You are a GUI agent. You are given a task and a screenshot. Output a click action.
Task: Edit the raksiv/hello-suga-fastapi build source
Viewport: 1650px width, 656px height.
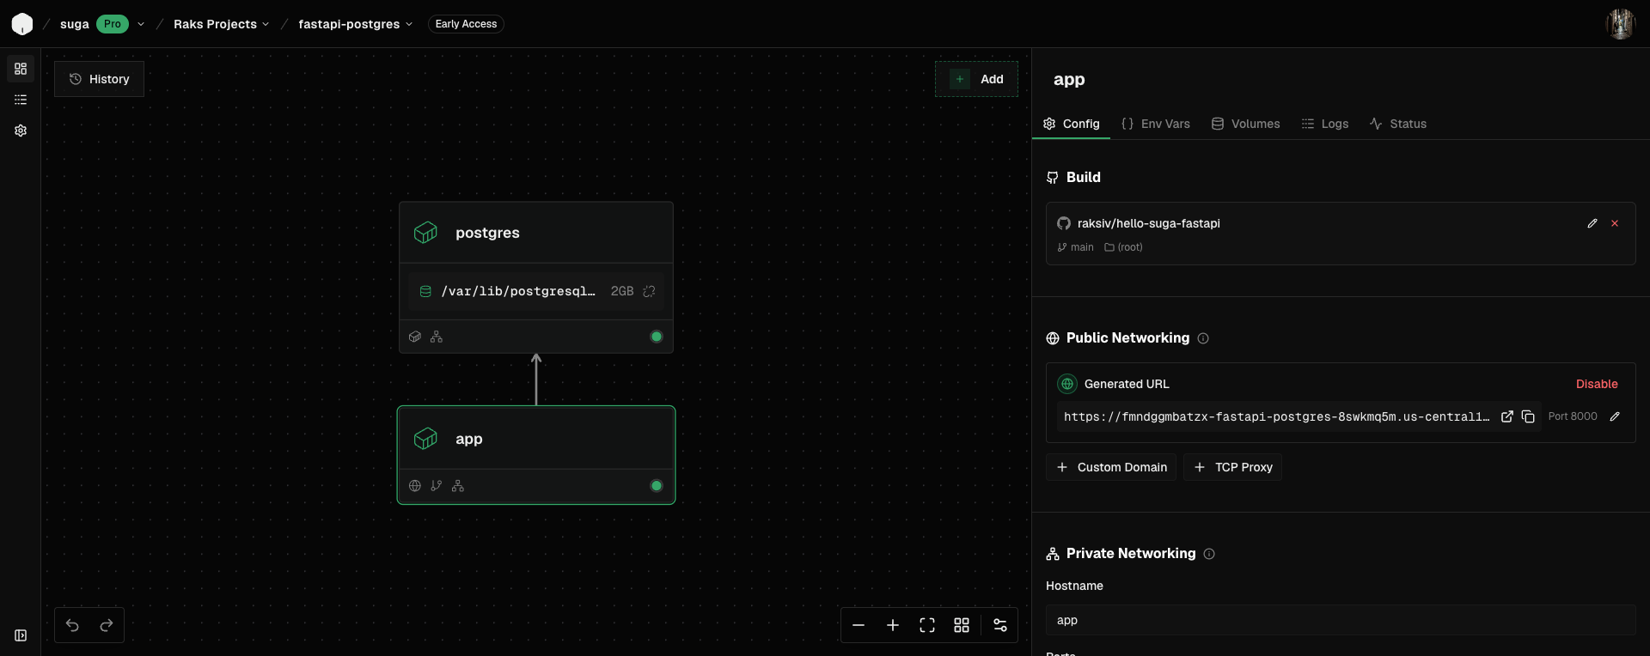(x=1592, y=223)
